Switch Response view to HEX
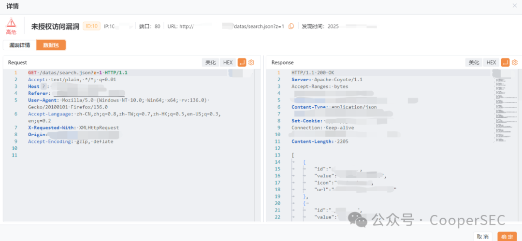Viewport: 522px width, 241px height. tap(491, 62)
